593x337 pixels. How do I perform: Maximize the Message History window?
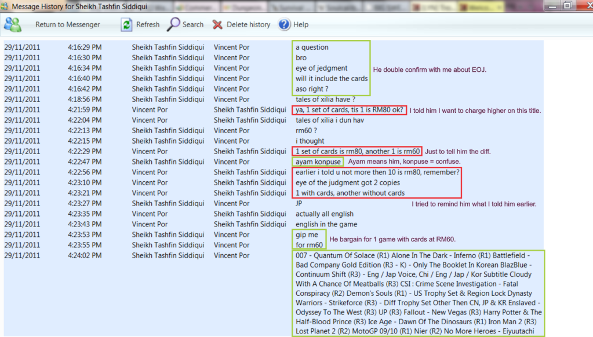click(x=567, y=5)
